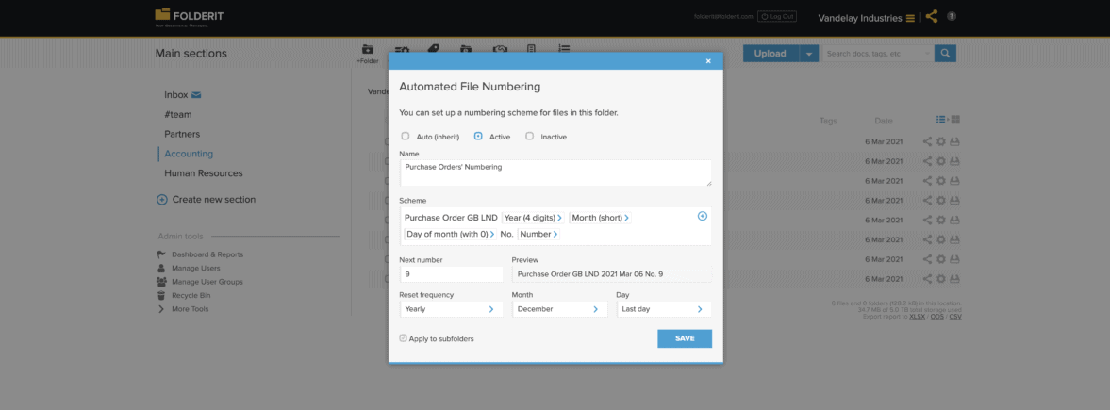The image size is (1110, 410).
Task: Select the Inactive option
Action: coord(529,137)
